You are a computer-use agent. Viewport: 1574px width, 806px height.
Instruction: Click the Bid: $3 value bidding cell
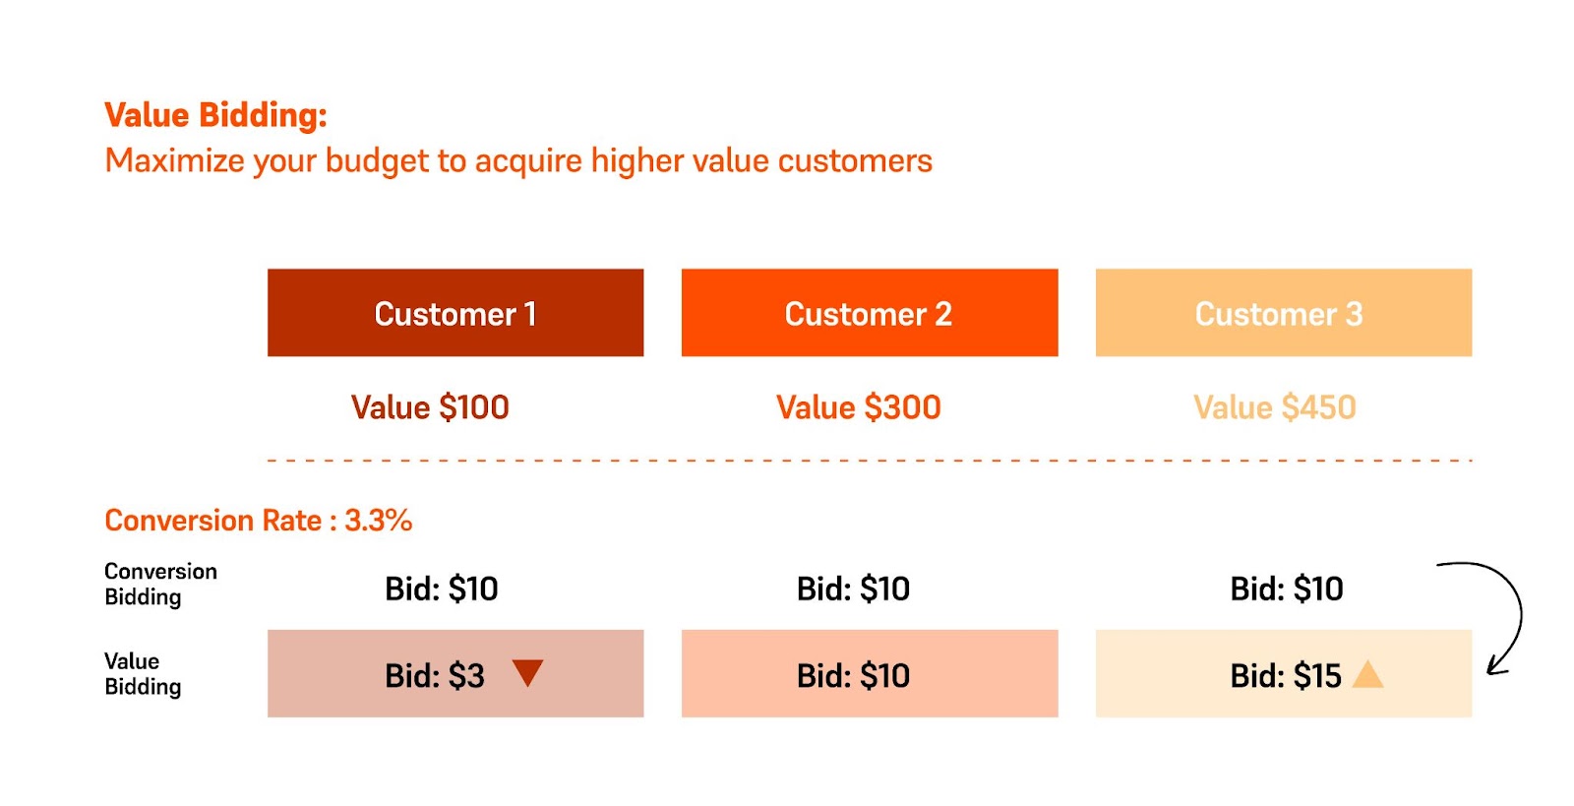coord(455,673)
